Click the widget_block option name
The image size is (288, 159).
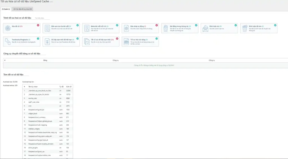tap(33, 114)
